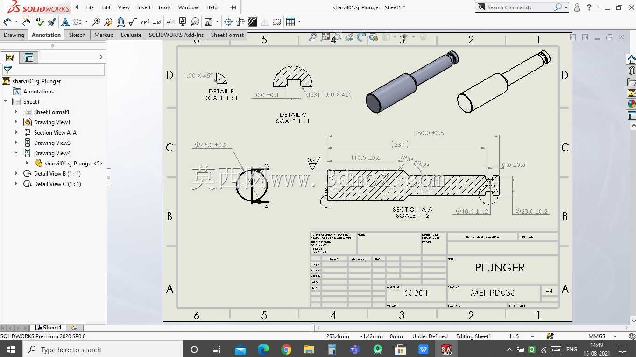The image size is (636, 357).
Task: Open the Tools menu
Action: 164,7
